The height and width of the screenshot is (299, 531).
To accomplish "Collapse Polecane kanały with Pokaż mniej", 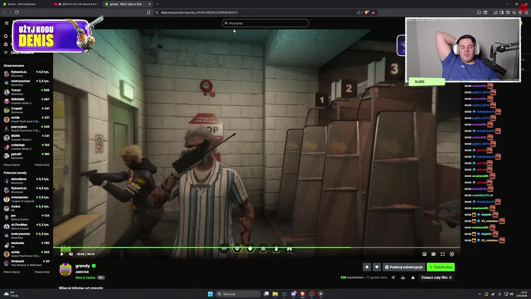I will 42,272.
